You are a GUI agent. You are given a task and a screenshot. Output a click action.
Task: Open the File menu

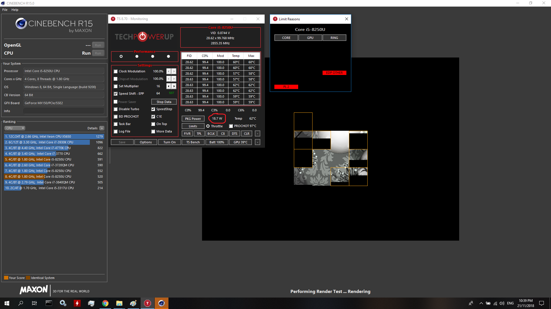pyautogui.click(x=5, y=10)
